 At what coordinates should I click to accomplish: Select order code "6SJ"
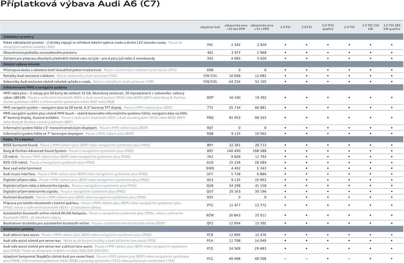click(210, 53)
